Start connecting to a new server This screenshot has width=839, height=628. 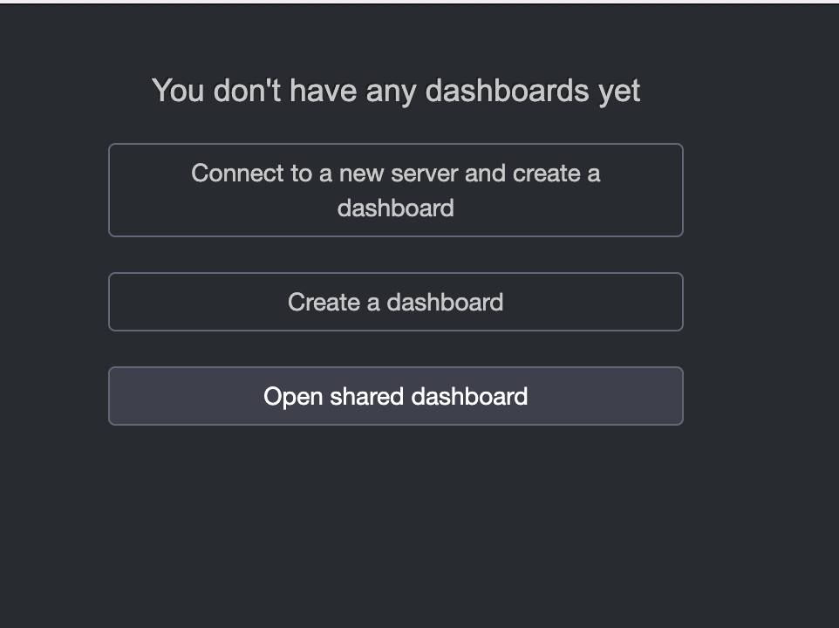coord(395,190)
